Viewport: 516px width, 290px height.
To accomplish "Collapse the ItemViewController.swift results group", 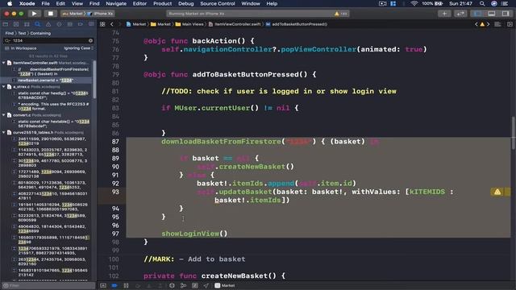I will pyautogui.click(x=4, y=63).
